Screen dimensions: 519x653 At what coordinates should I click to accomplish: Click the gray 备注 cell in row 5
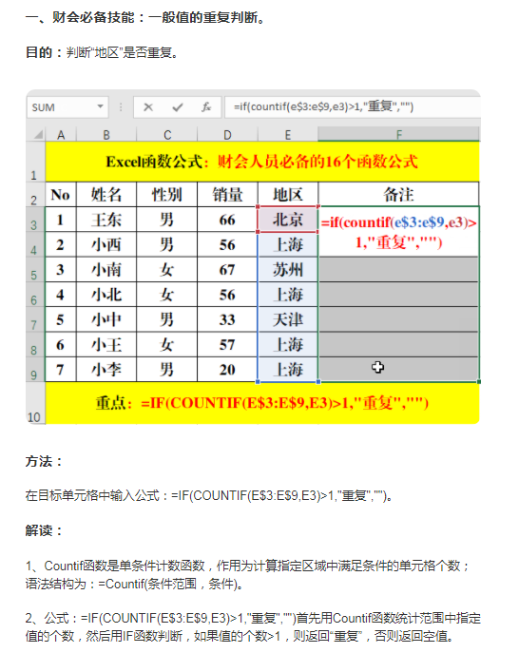pos(398,269)
